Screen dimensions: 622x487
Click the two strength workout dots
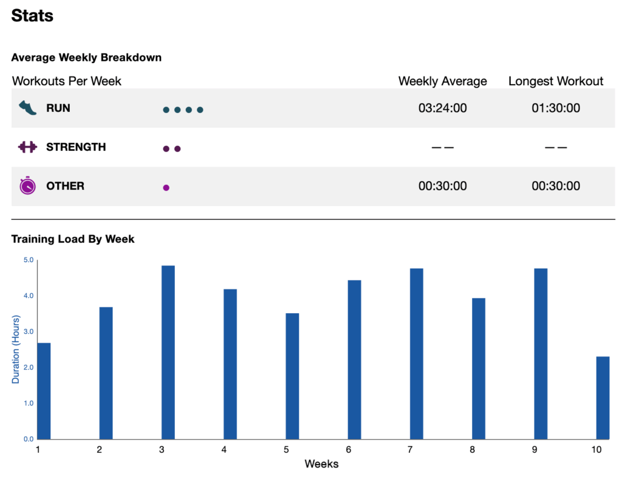pyautogui.click(x=171, y=149)
